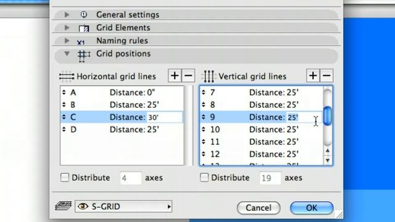Click the dialog resize grip corner
The width and height of the screenshot is (395, 222).
click(339, 215)
